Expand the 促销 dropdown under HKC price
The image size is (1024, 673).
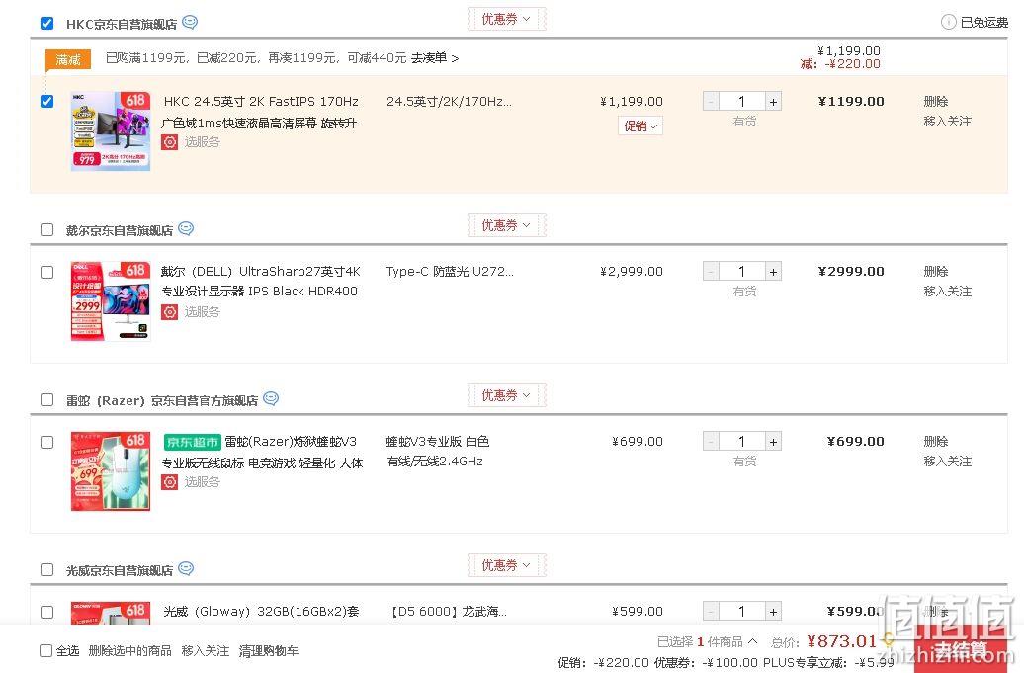[640, 126]
